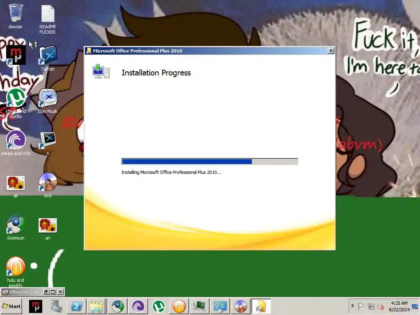Open the Chromium-style browser in taskbar
The height and width of the screenshot is (315, 420).
(117, 306)
